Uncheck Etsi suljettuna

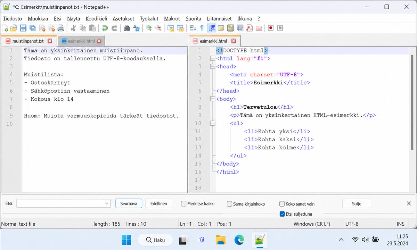click(x=282, y=214)
